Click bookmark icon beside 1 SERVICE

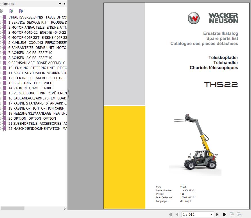pyautogui.click(x=5, y=22)
